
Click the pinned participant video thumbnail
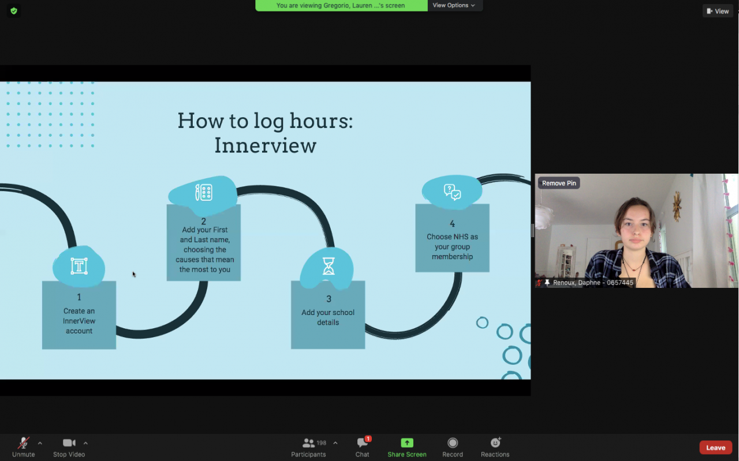tap(636, 231)
